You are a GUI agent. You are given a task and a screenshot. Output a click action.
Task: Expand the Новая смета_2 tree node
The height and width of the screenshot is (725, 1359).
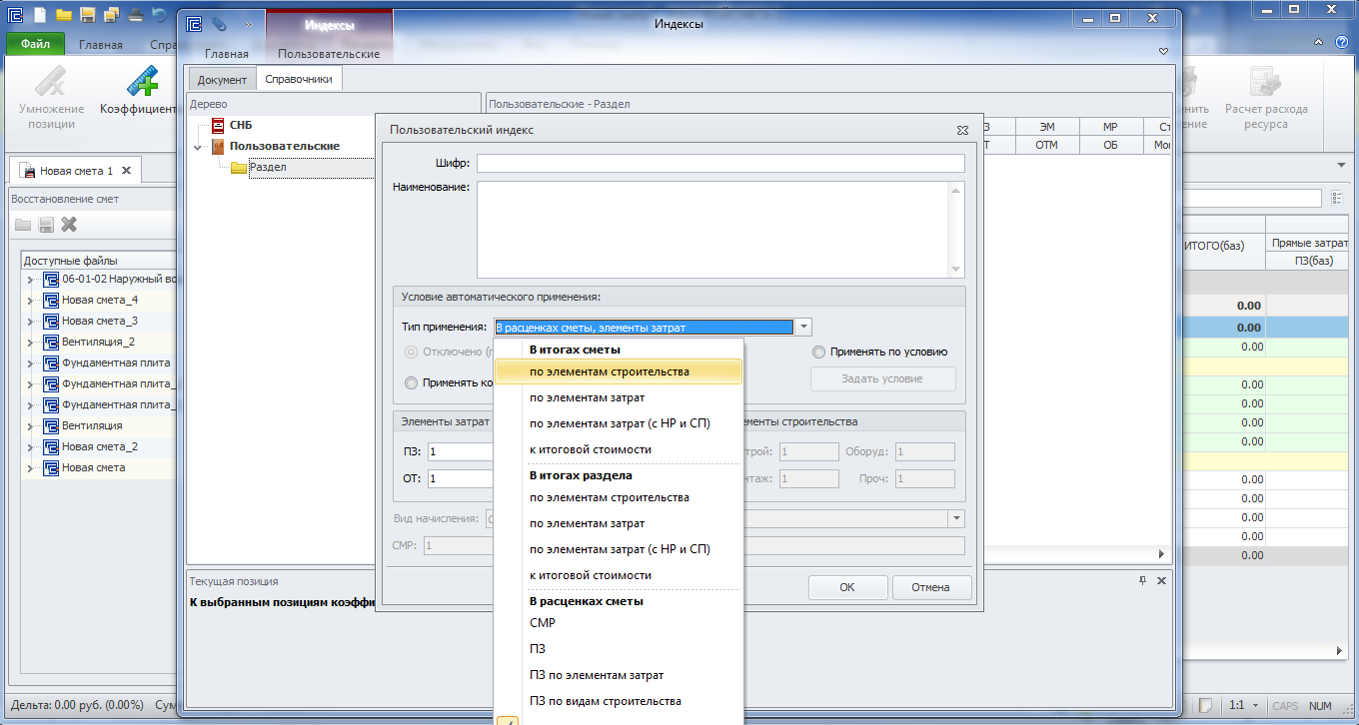point(31,447)
